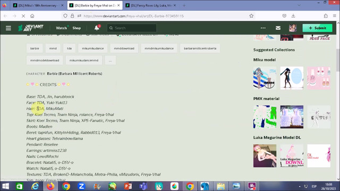Image resolution: width=340 pixels, height=191 pixels.
Task: Open the notifications bell
Action: [97, 28]
